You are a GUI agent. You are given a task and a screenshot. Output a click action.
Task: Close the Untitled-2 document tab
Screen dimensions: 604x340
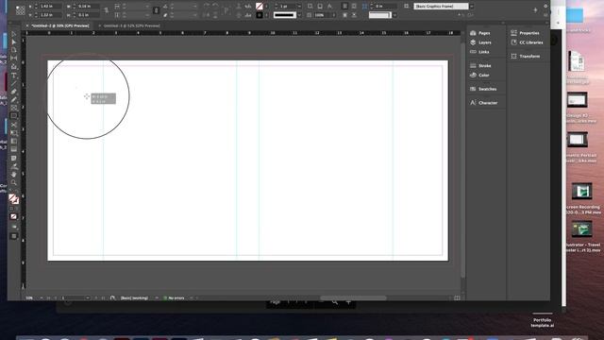coord(27,25)
